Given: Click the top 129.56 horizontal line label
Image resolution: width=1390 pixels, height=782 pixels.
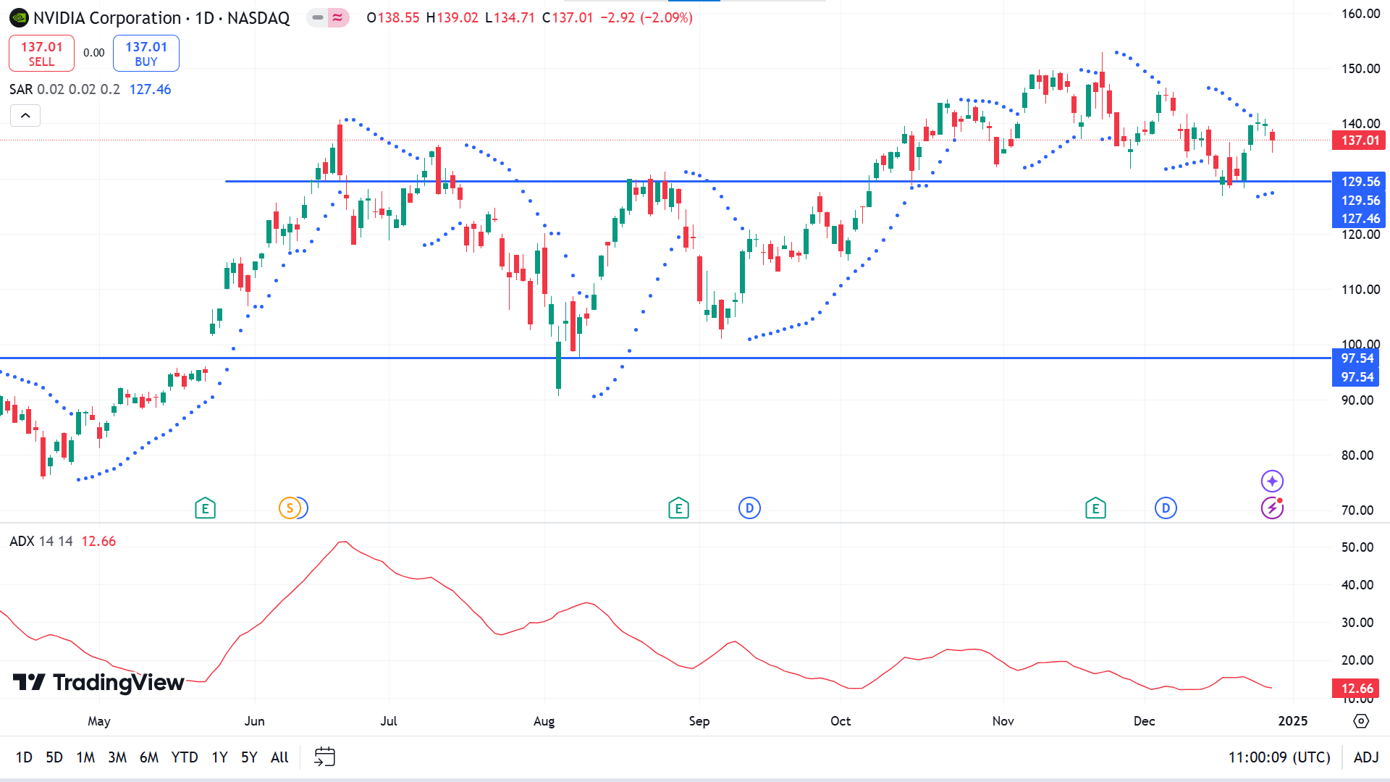Looking at the screenshot, I should tap(1360, 182).
